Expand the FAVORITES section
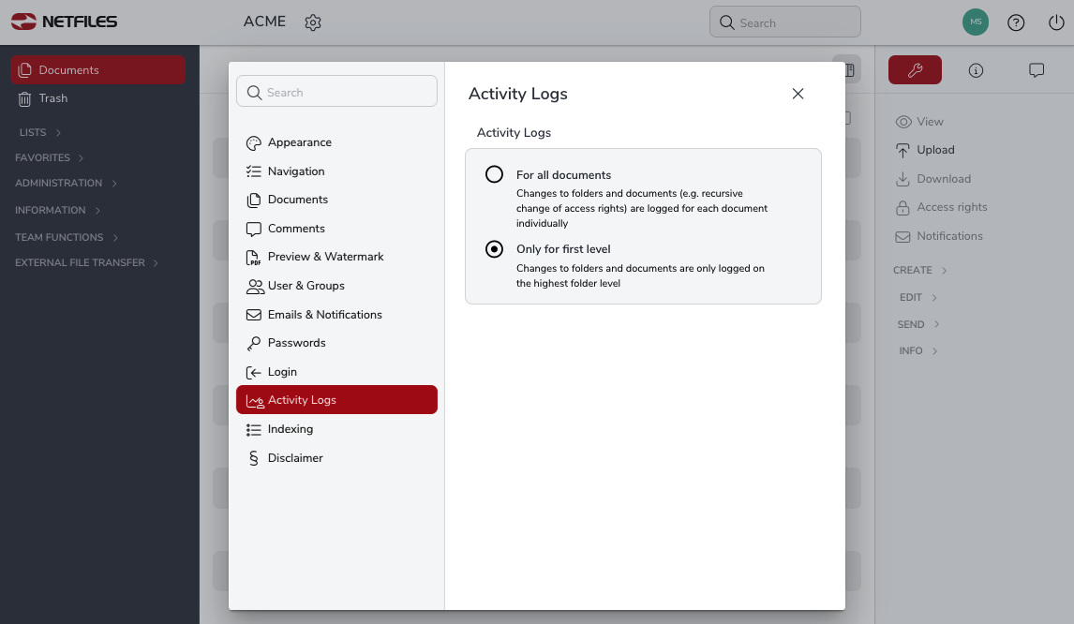Image resolution: width=1074 pixels, height=624 pixels. click(x=50, y=157)
